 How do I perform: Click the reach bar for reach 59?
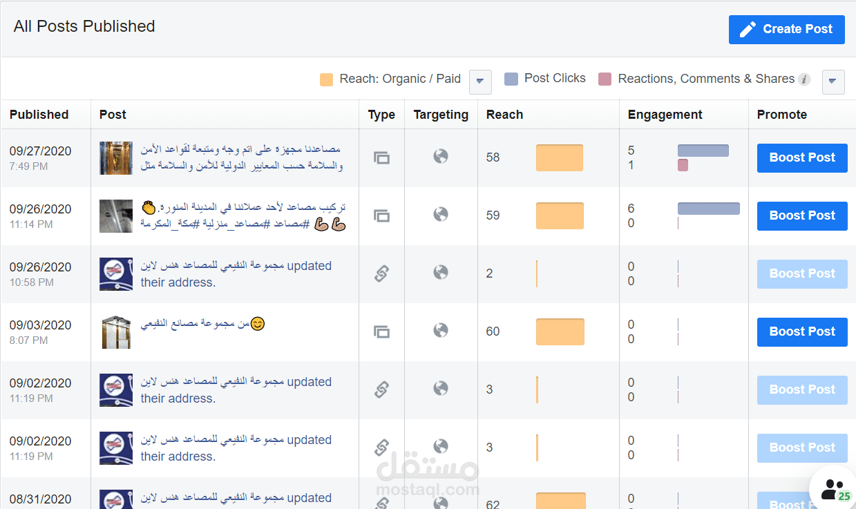click(560, 215)
